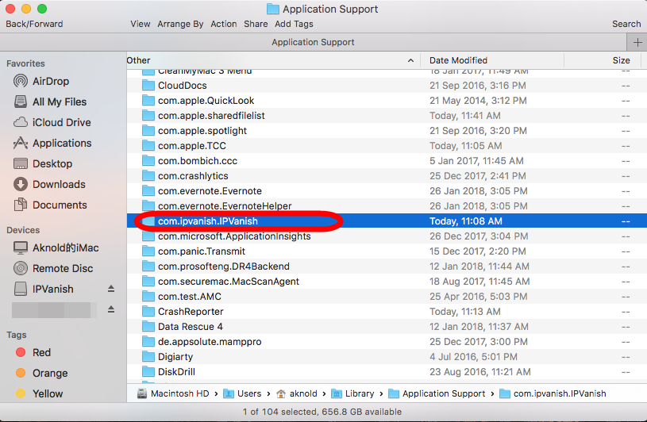Select the DiskDrill folder
The image size is (647, 422).
176,372
